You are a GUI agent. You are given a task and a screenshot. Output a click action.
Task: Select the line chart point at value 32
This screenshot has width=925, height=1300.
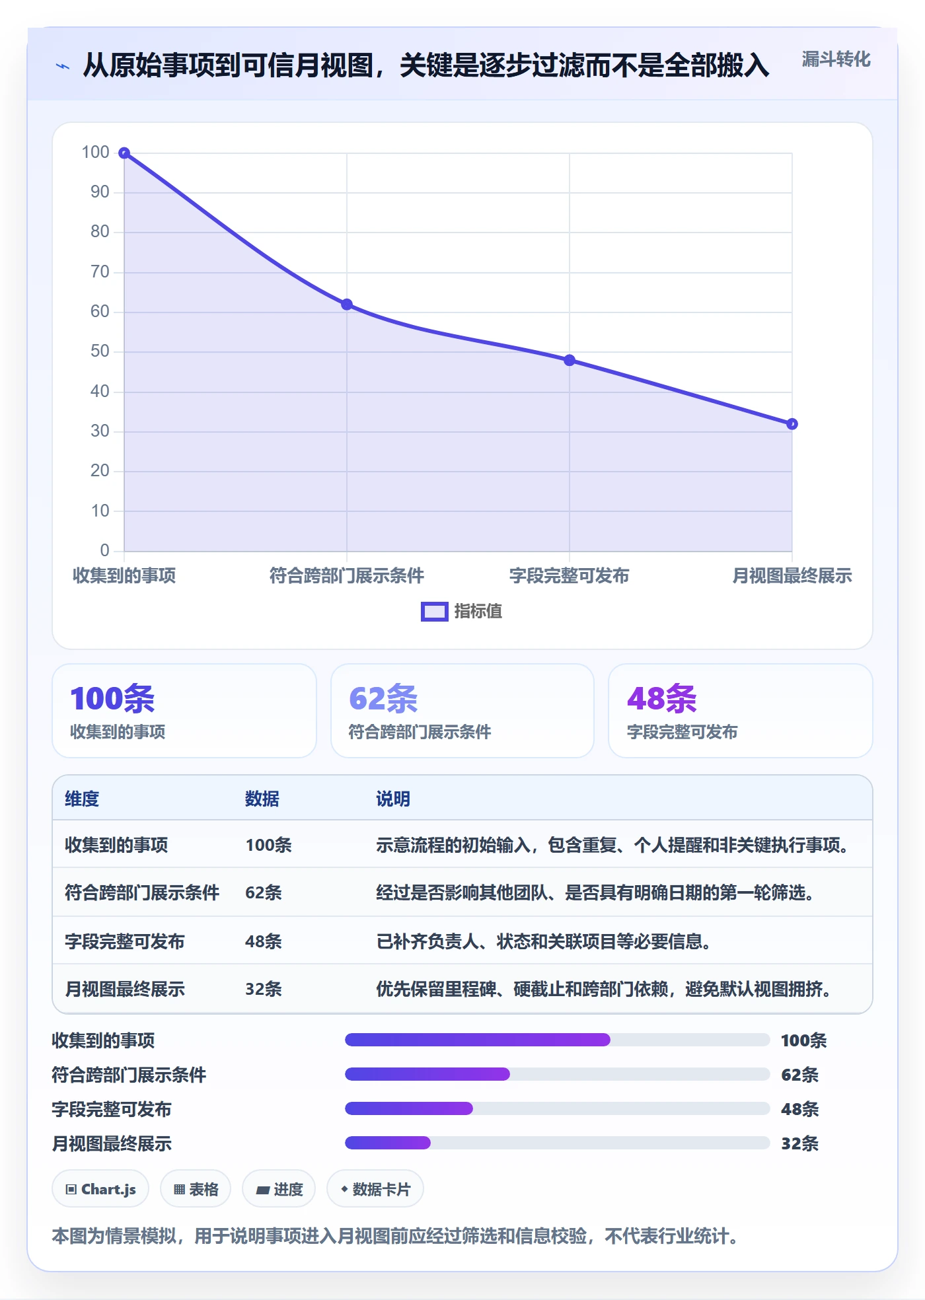pyautogui.click(x=792, y=424)
